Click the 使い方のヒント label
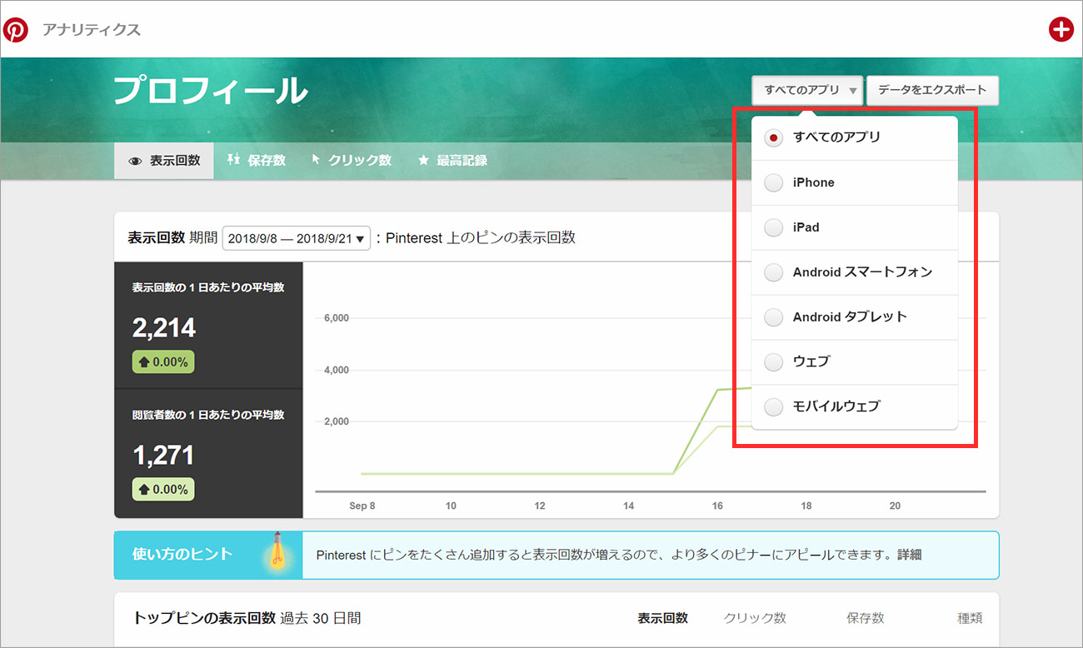The height and width of the screenshot is (648, 1083). pos(182,554)
